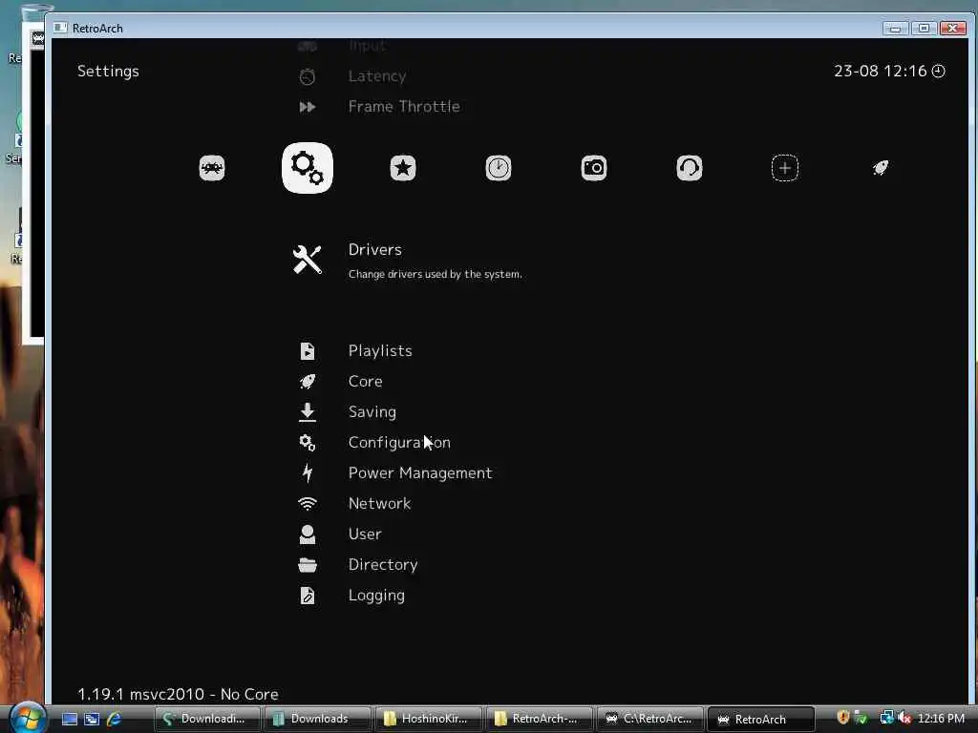The height and width of the screenshot is (733, 978).
Task: Click the RetroArch active taskbar button
Action: coord(761,719)
